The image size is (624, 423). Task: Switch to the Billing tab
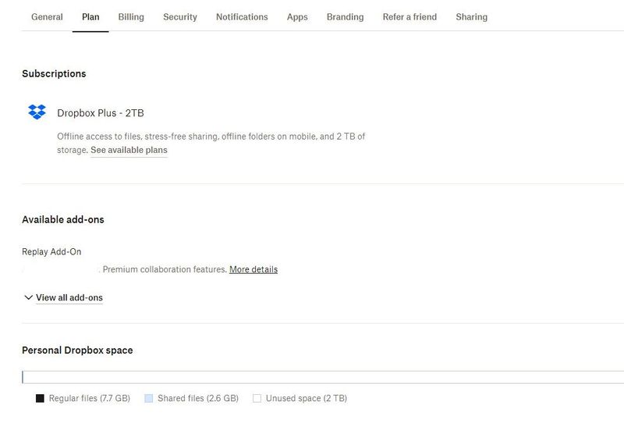click(131, 16)
